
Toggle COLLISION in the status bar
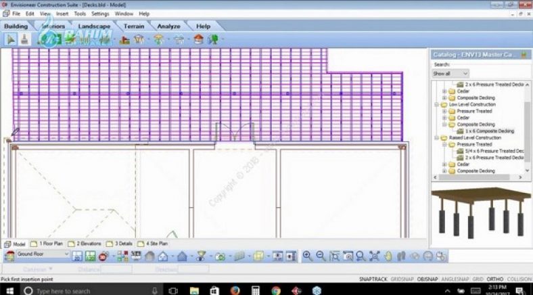click(519, 279)
